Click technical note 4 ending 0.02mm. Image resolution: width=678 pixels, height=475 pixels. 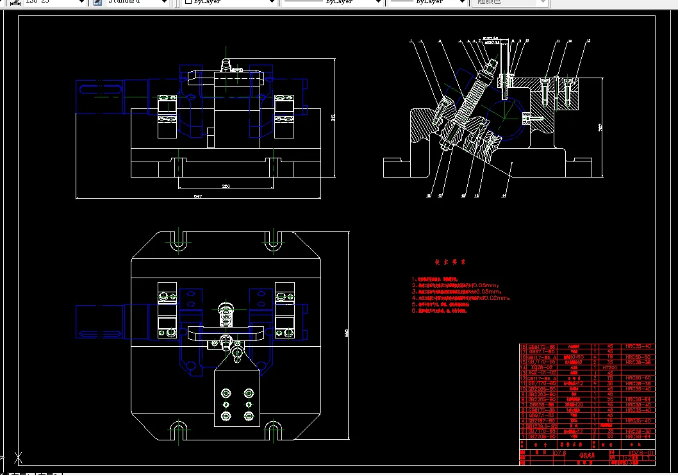(461, 298)
